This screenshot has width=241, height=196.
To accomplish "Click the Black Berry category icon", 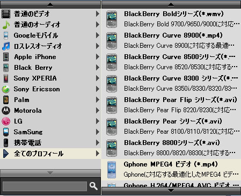I will coord(6,68).
